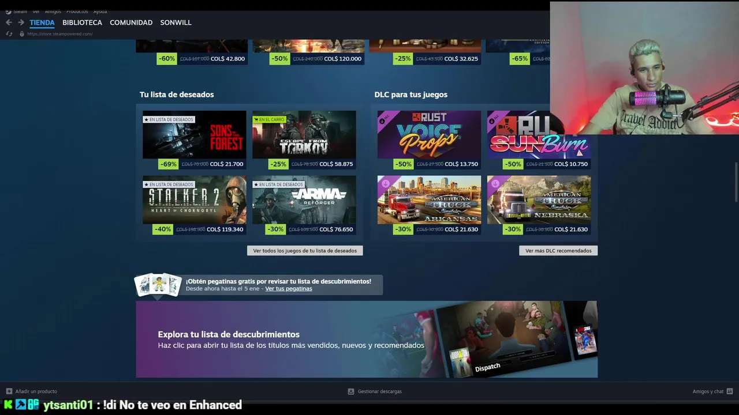Click the COL$ 120.000 price in top row
739x415 pixels.
(x=343, y=59)
